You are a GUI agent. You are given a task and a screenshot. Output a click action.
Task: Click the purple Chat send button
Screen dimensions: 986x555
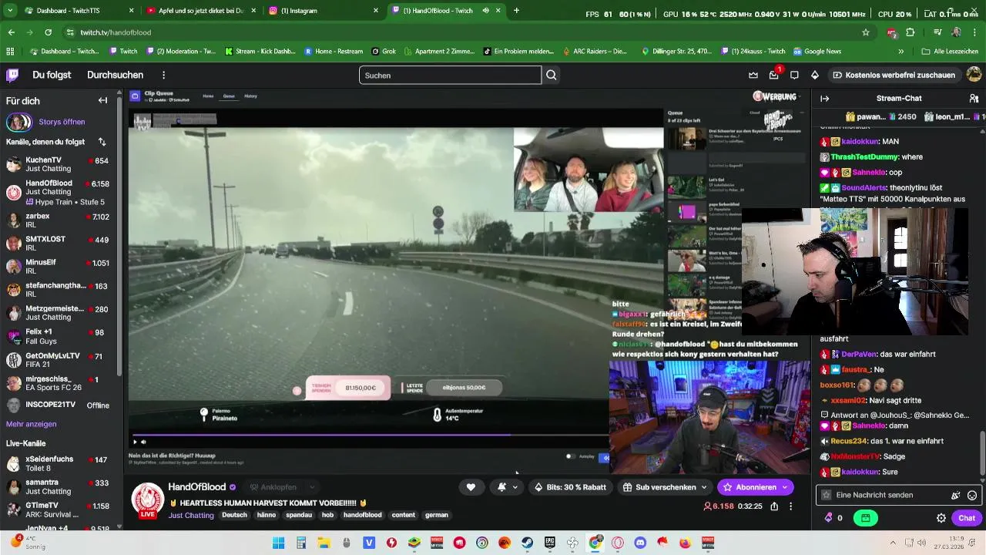point(967,518)
